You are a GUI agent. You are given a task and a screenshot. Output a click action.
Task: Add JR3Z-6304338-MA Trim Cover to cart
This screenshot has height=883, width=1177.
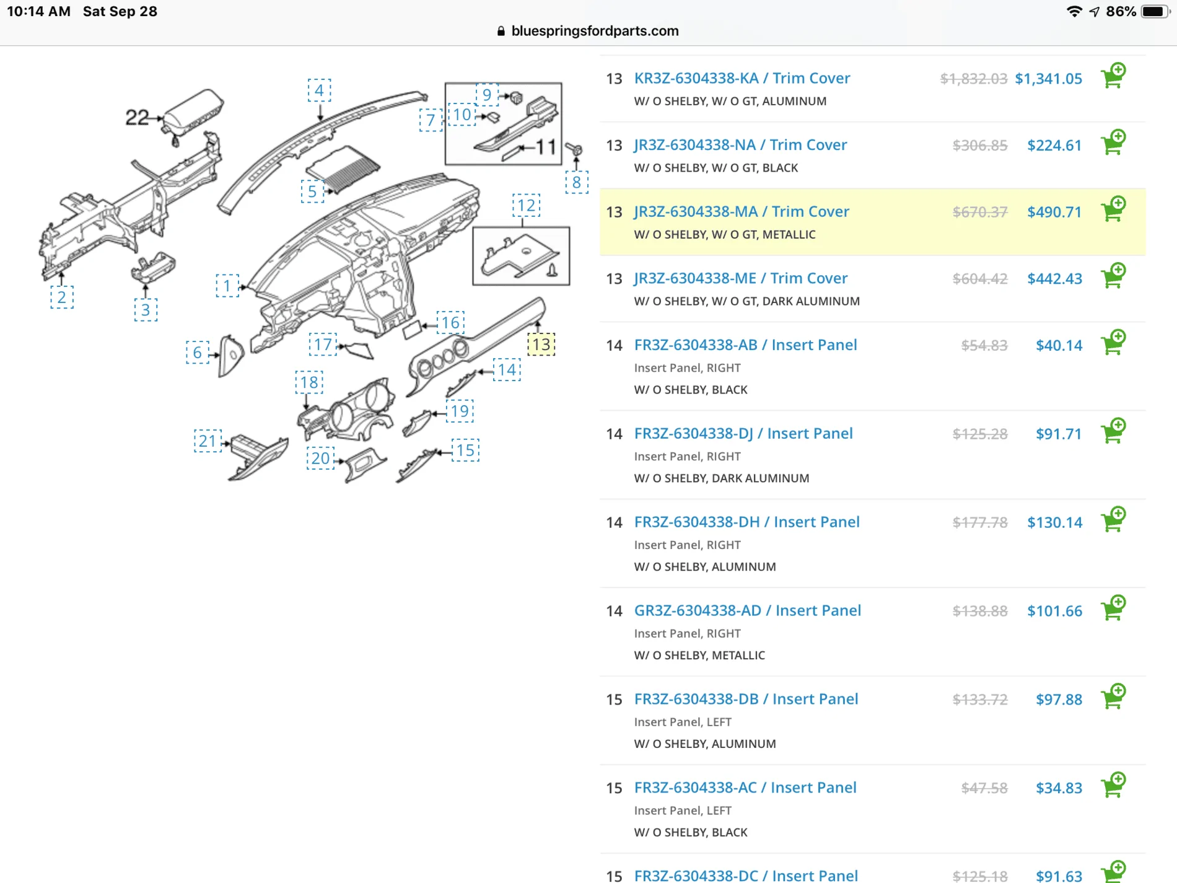tap(1113, 209)
